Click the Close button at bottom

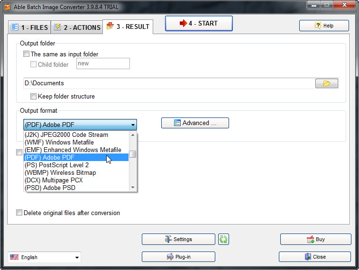[315, 257]
